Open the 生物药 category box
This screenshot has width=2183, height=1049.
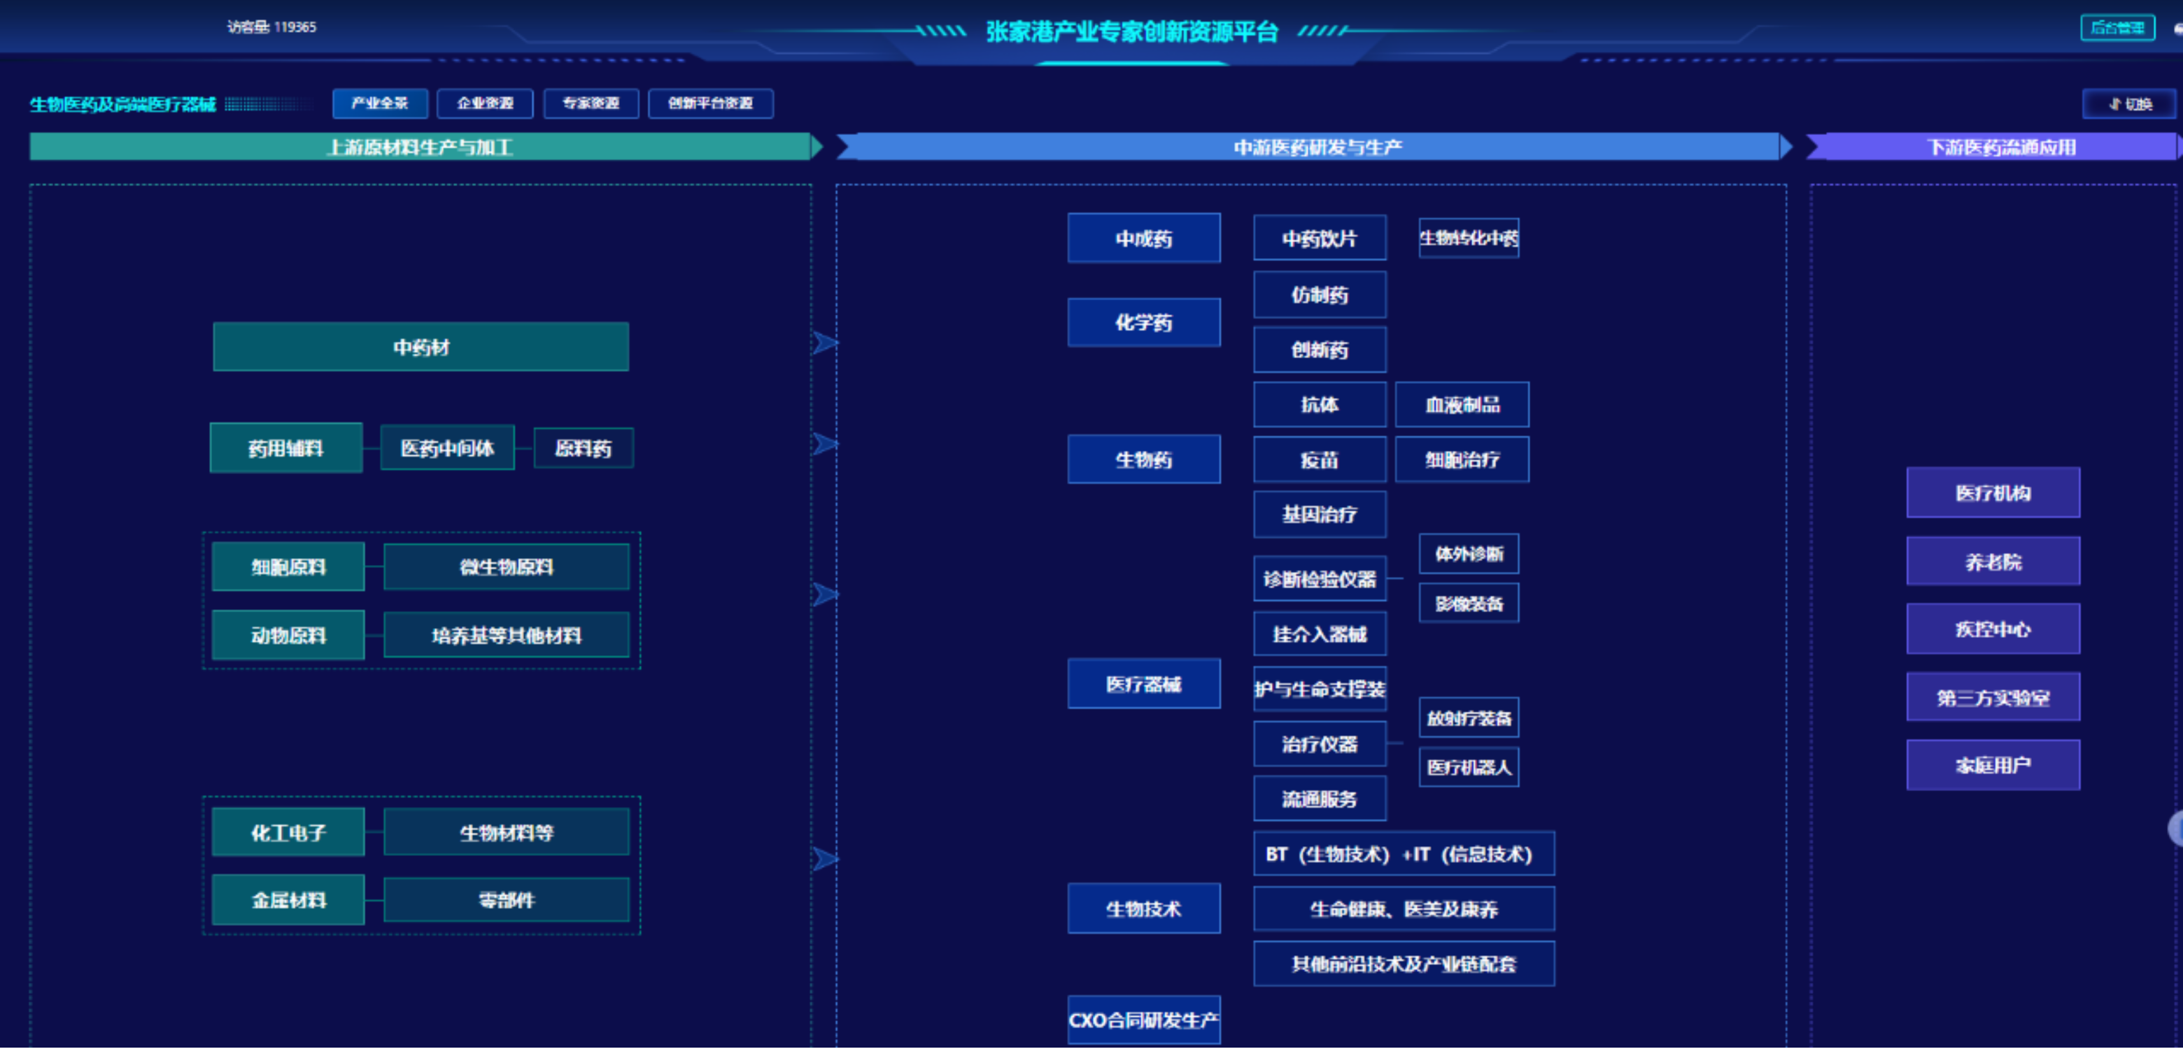point(1143,459)
